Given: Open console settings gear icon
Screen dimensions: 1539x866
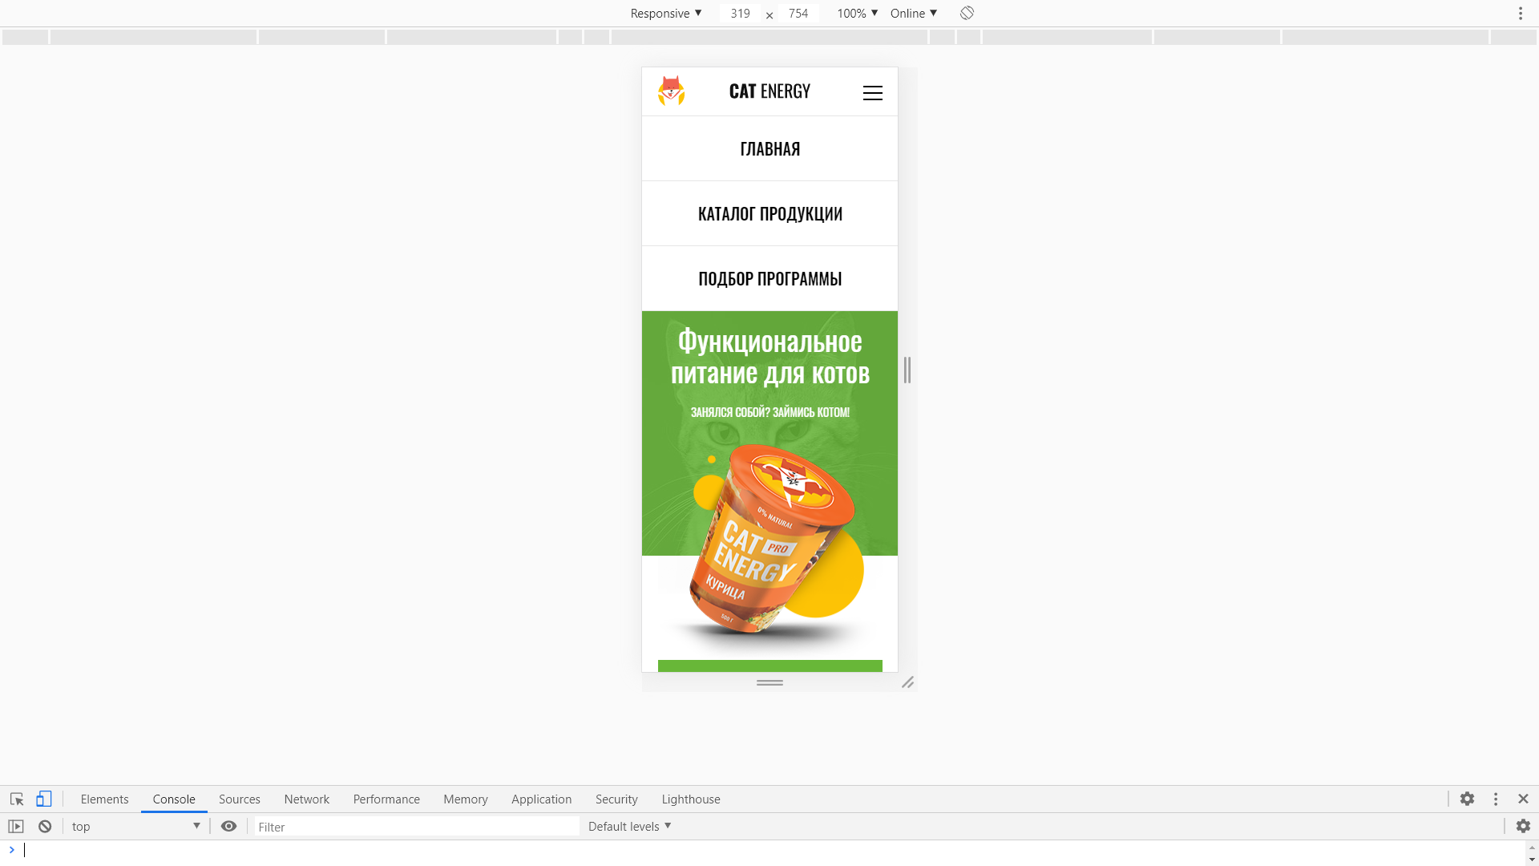Looking at the screenshot, I should 1523,827.
